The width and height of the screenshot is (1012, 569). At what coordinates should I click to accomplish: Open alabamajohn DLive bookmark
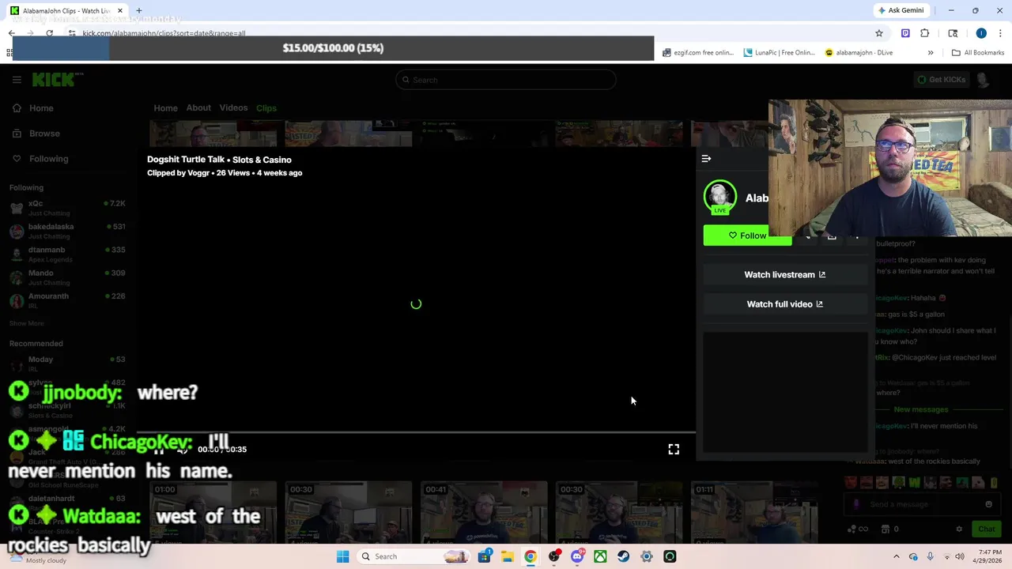click(859, 53)
